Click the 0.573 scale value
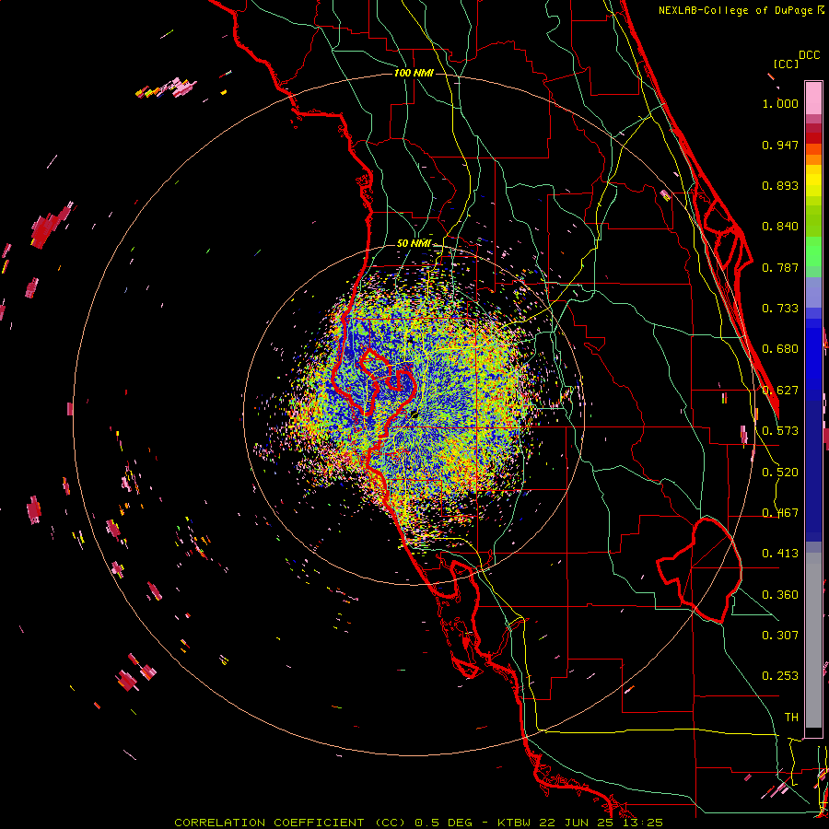Image resolution: width=829 pixels, height=829 pixels. tap(780, 431)
